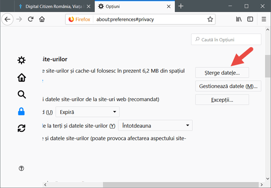Expand the Expiră dropdown
271x188 pixels.
pos(88,112)
